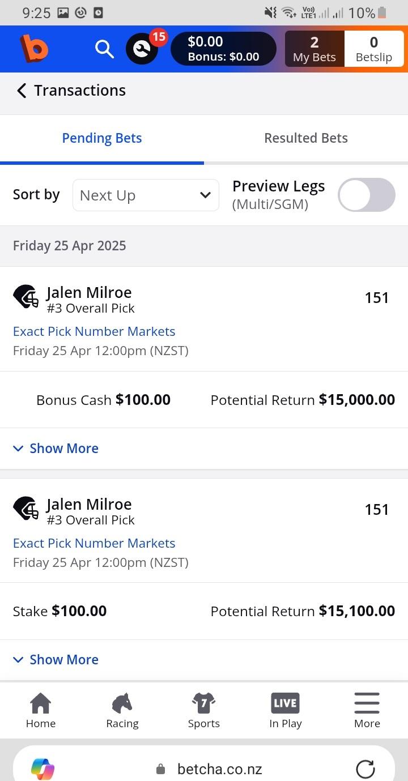Reload page with browser refresh icon
Image resolution: width=408 pixels, height=781 pixels.
(365, 769)
